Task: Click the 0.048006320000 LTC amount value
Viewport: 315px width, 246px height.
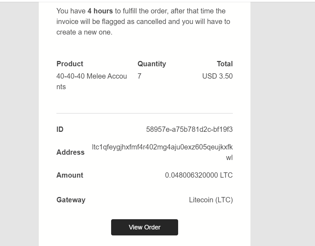Action: [x=199, y=175]
